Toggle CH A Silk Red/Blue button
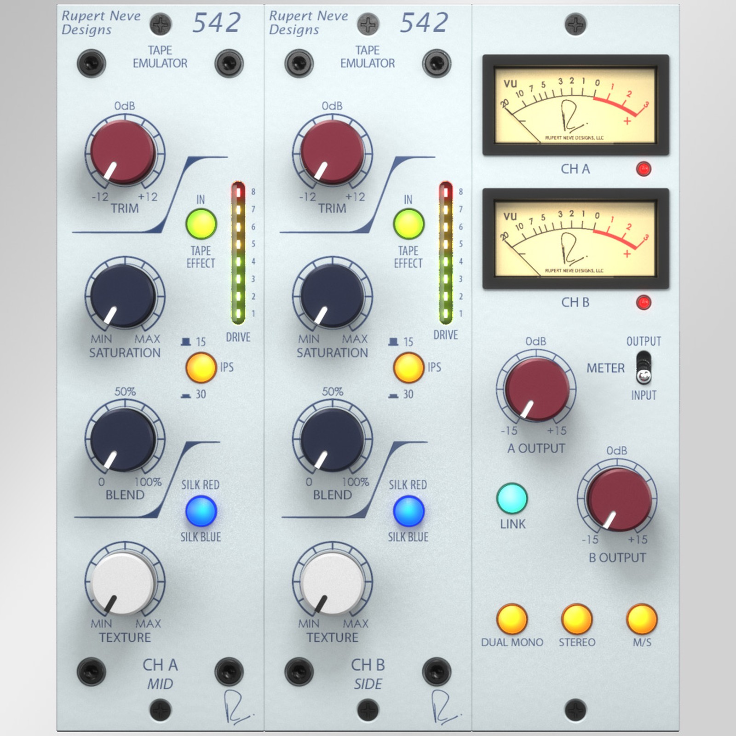736x736 pixels. coord(201,511)
